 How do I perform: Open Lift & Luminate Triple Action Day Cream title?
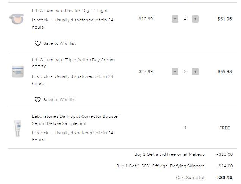coord(73,63)
